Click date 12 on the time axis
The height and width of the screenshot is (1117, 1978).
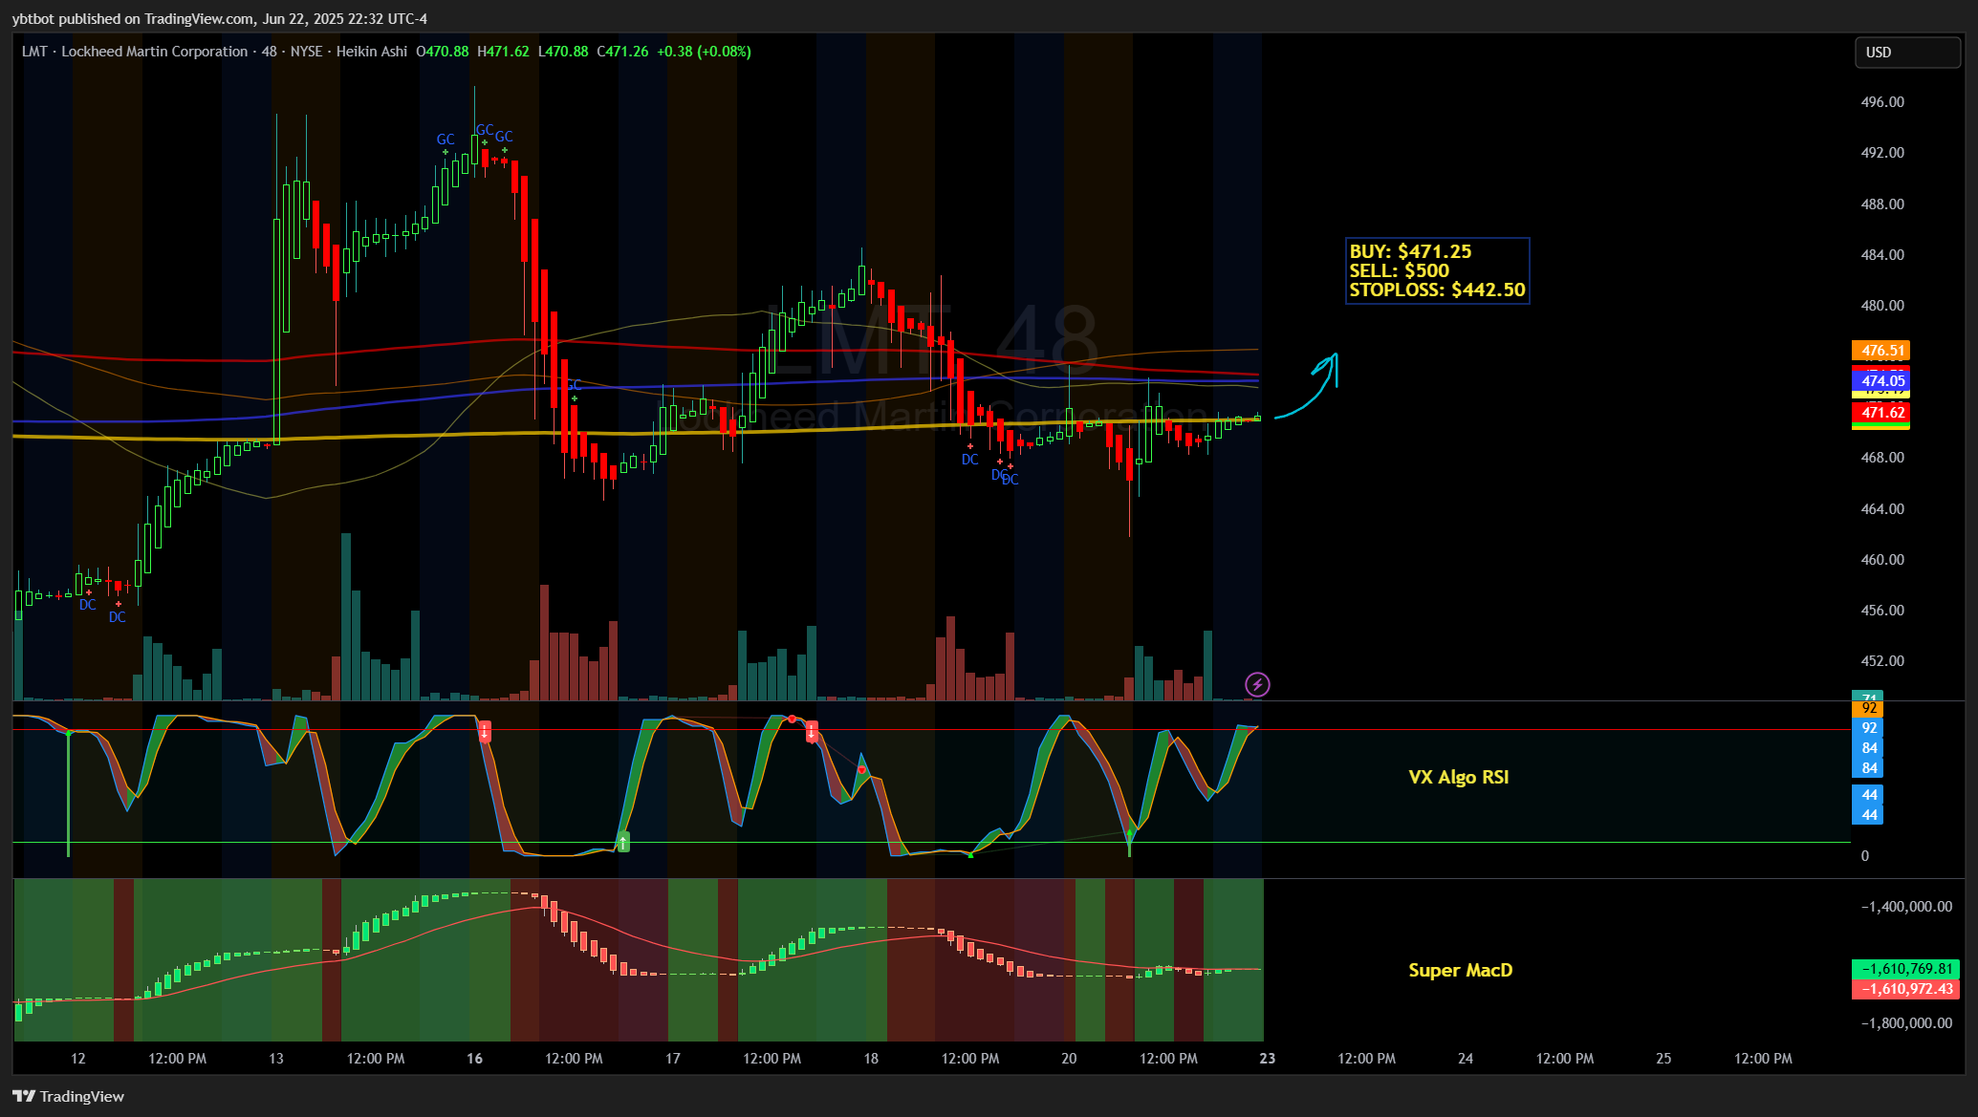pos(78,1059)
